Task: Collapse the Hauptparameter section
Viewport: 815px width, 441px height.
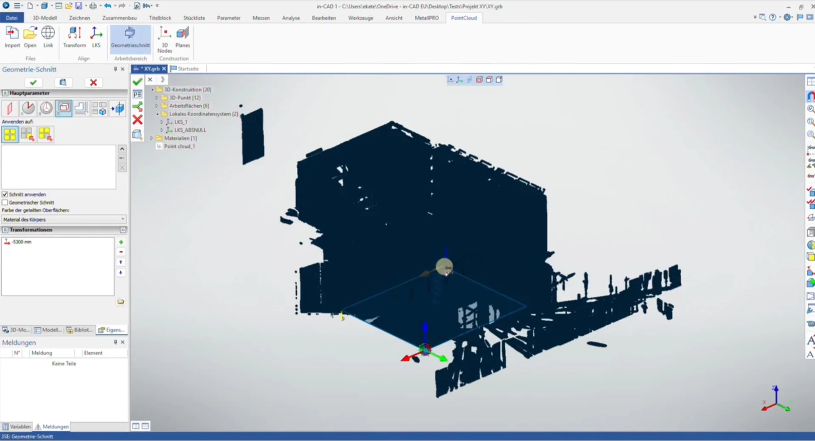Action: click(x=5, y=93)
